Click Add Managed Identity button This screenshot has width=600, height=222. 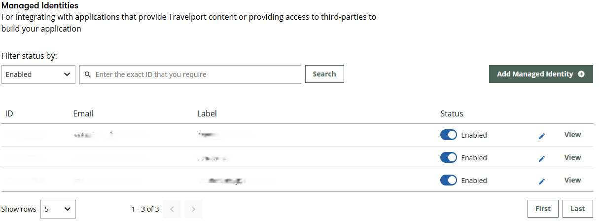541,74
